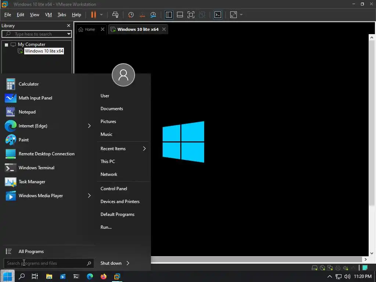Open the power options dropdown beside pause
Screen dimensions: 376x282
pos(101,15)
